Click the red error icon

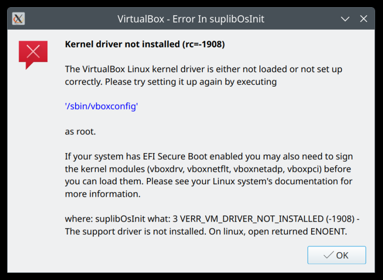[x=33, y=53]
